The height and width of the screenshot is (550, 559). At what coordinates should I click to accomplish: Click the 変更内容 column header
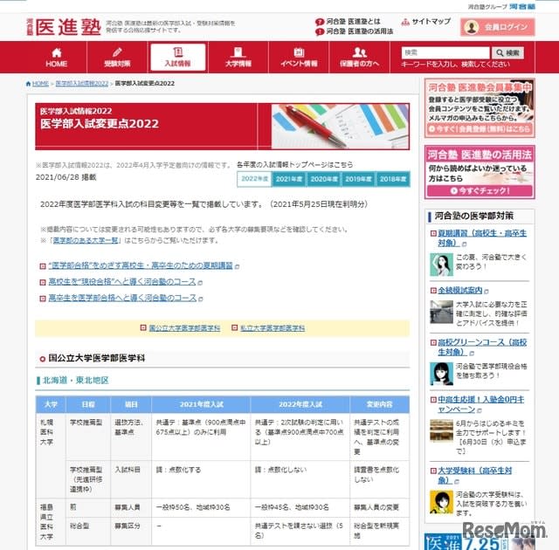point(380,404)
